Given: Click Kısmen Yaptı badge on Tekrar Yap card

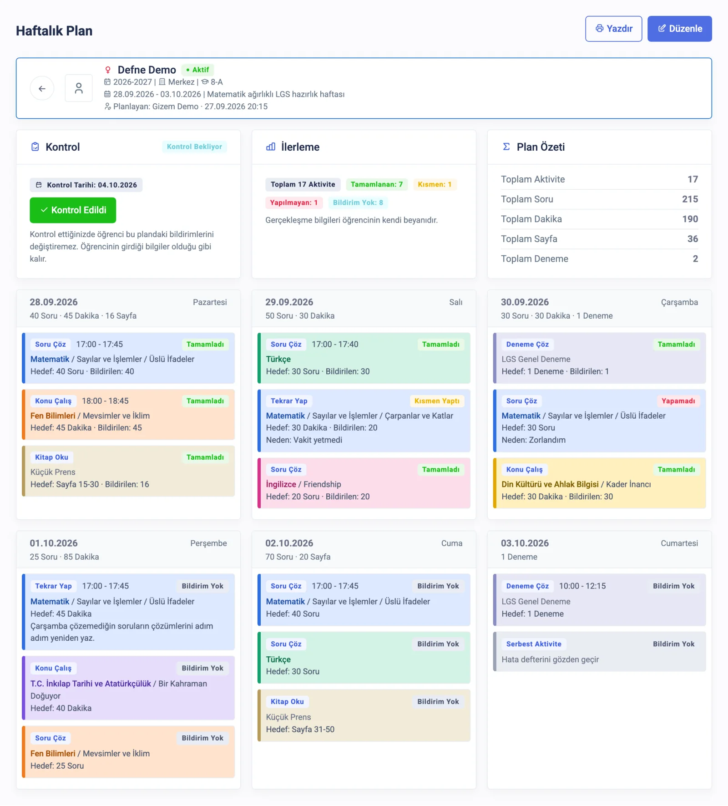Looking at the screenshot, I should tap(437, 401).
